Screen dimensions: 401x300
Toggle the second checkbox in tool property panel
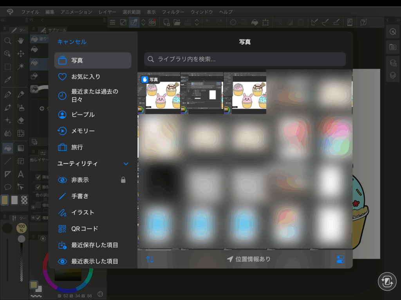(x=38, y=187)
